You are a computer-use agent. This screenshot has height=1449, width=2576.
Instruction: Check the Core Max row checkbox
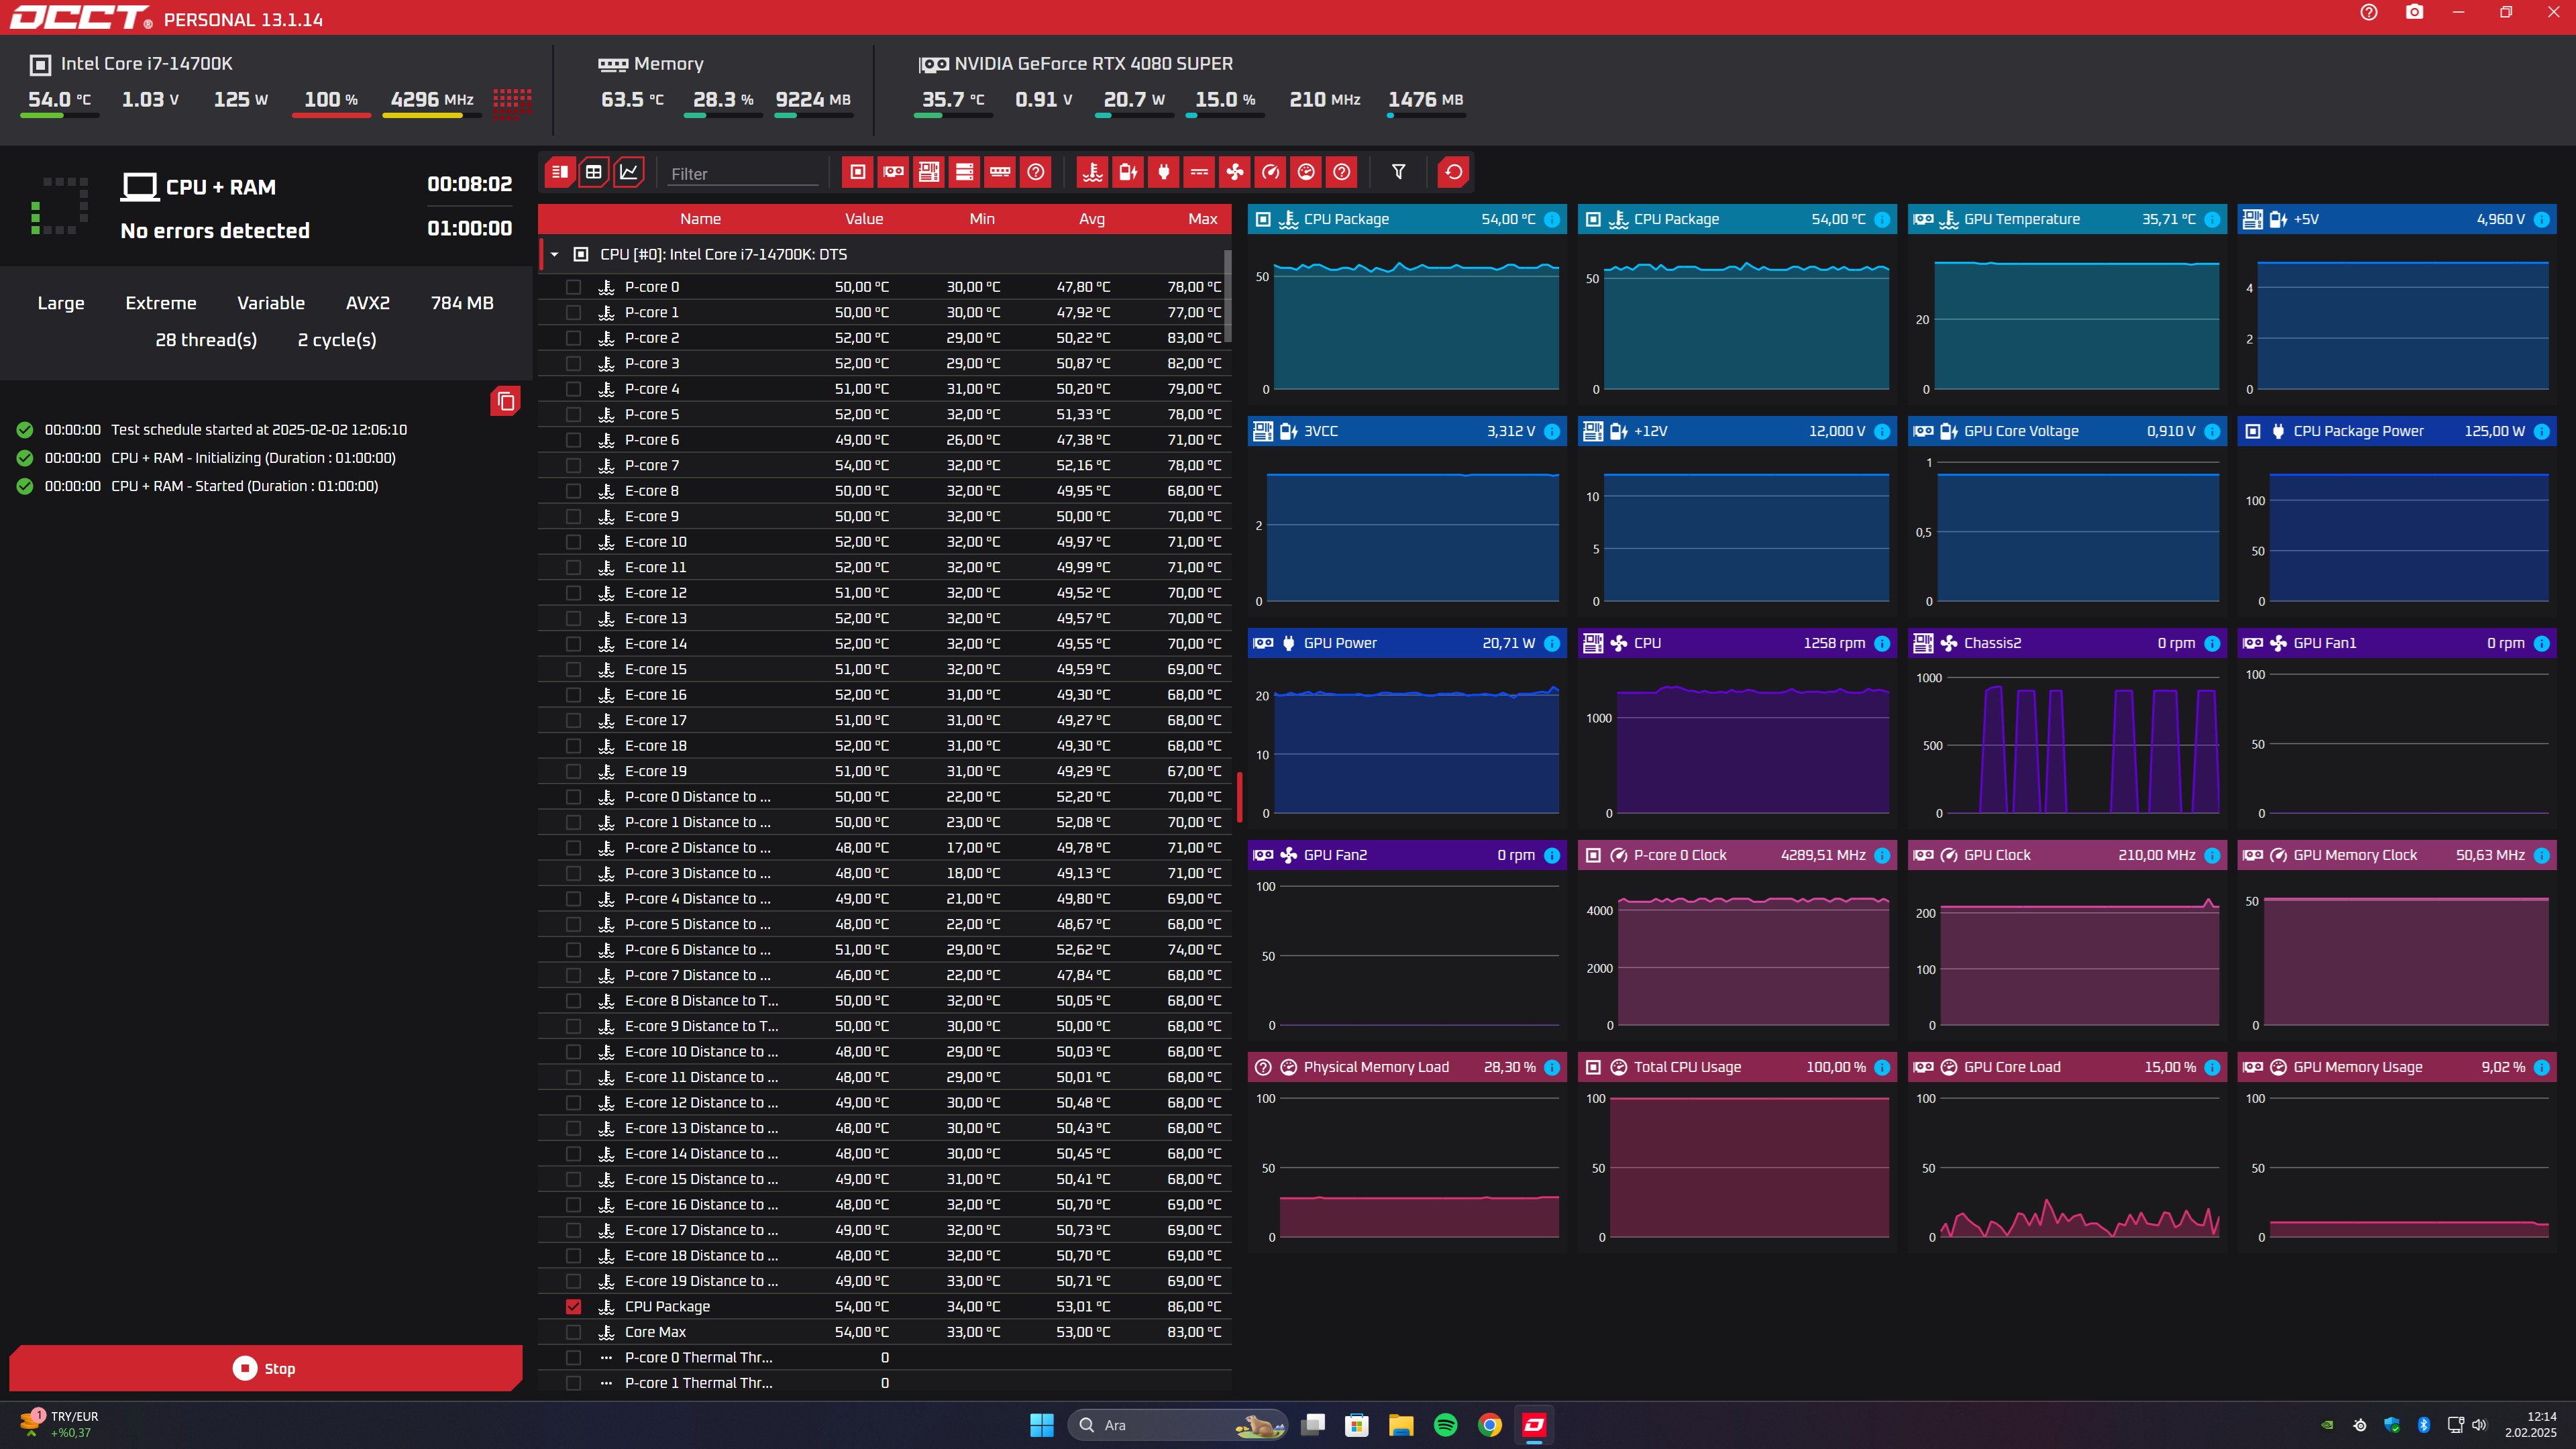(x=573, y=1332)
